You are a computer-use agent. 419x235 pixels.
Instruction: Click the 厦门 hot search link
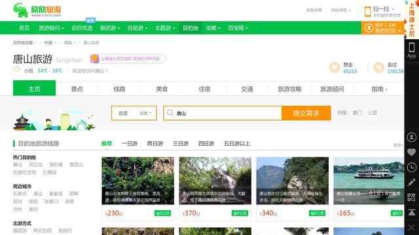click(x=357, y=113)
